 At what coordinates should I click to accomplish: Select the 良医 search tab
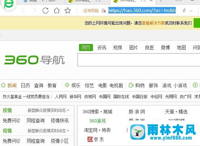click(x=149, y=47)
